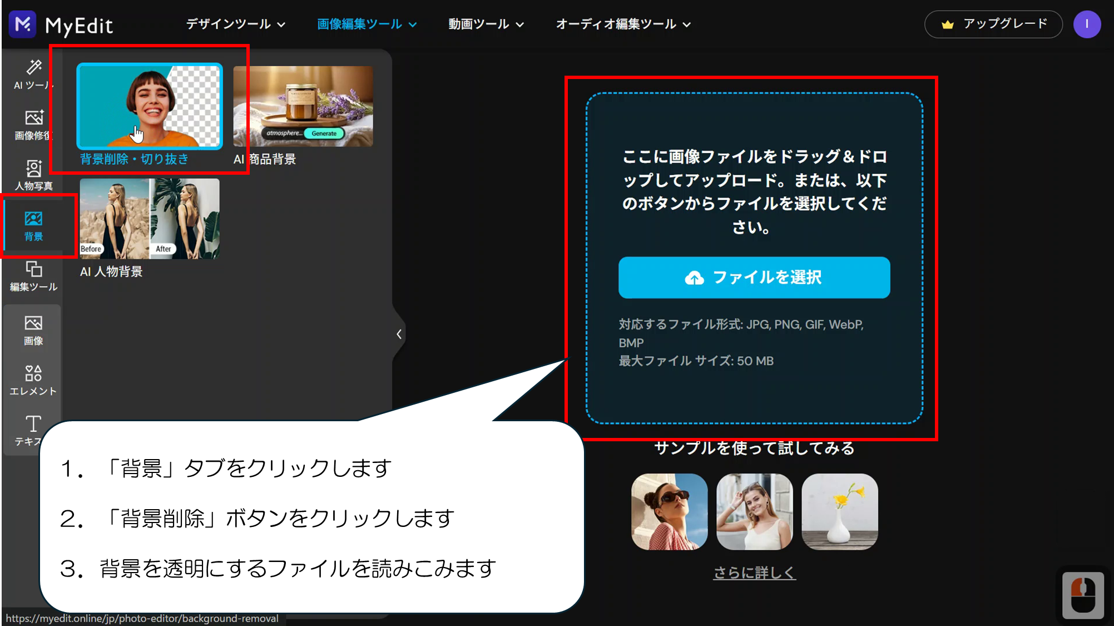Click the ファイルを選択 upload button
The width and height of the screenshot is (1114, 626).
point(754,277)
